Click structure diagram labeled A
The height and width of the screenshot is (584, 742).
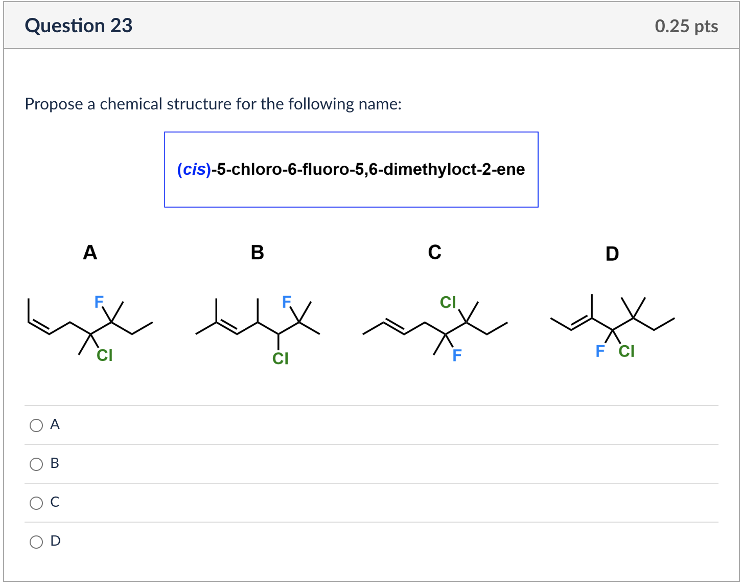(x=89, y=327)
